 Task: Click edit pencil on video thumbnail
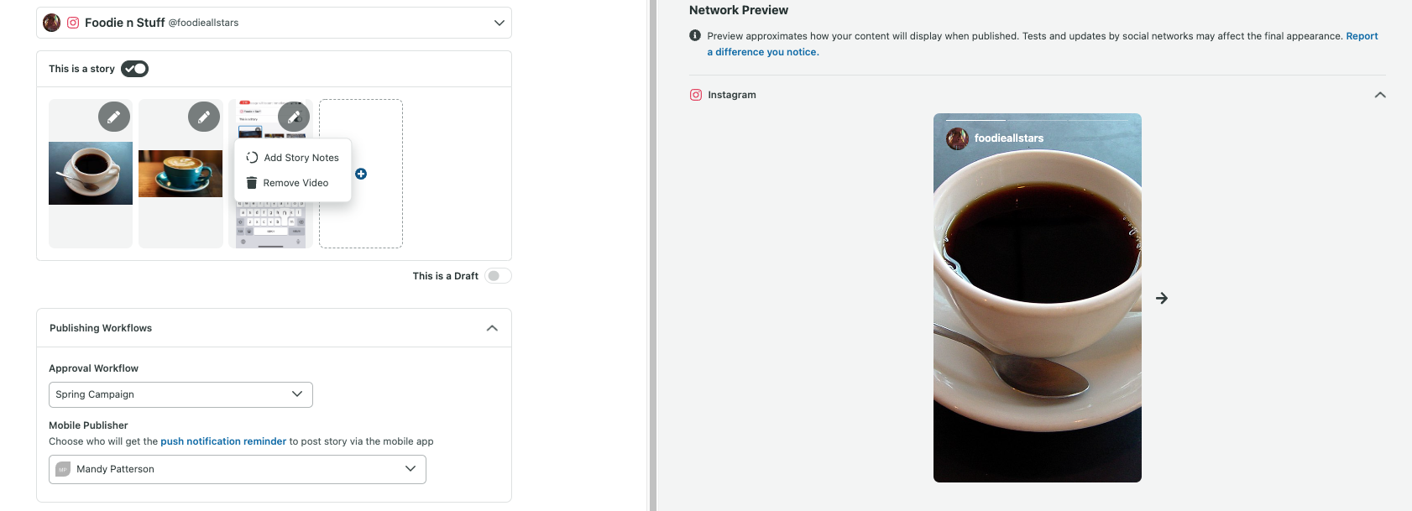click(x=294, y=117)
